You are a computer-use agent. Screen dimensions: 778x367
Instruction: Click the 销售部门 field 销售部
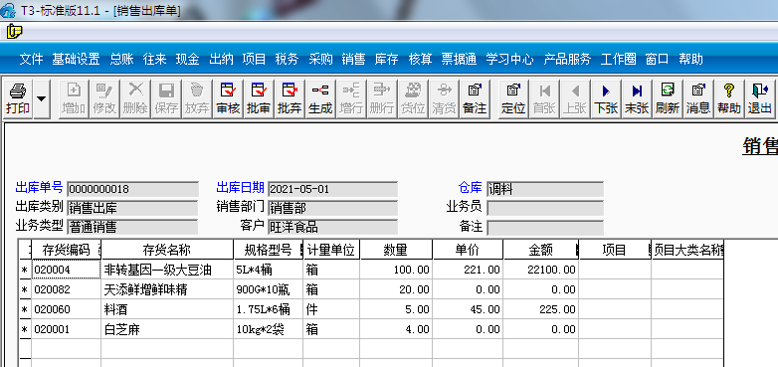[333, 208]
